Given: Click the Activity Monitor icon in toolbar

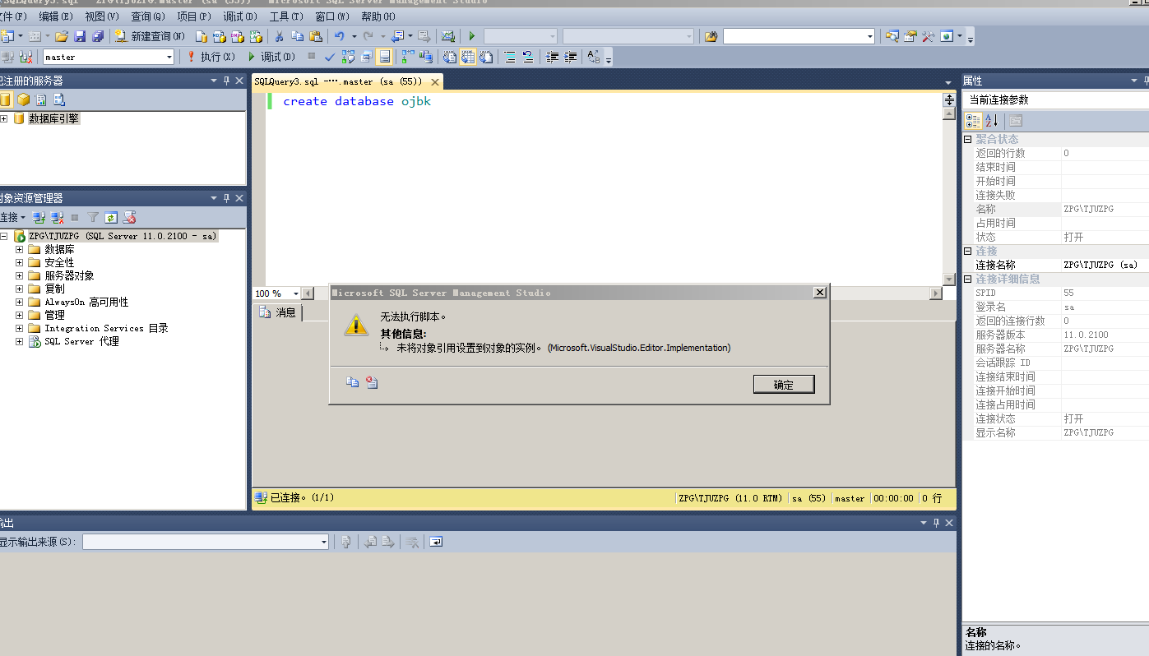Looking at the screenshot, I should (x=448, y=36).
